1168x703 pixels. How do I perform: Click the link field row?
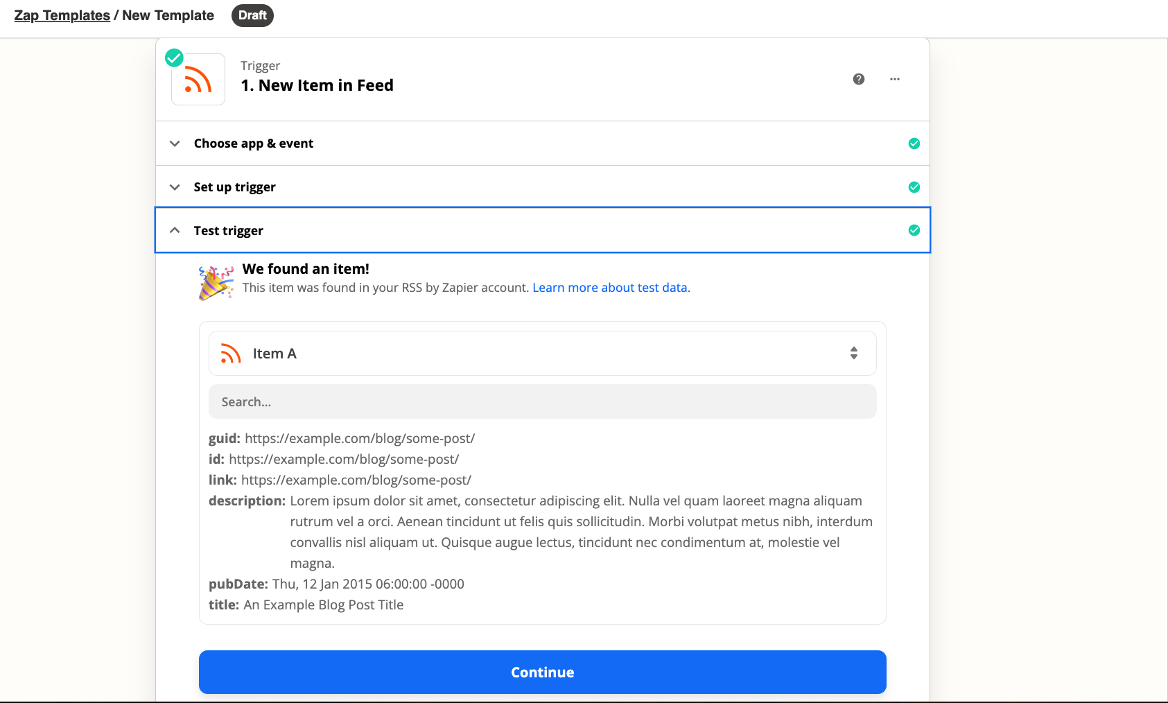(x=340, y=480)
